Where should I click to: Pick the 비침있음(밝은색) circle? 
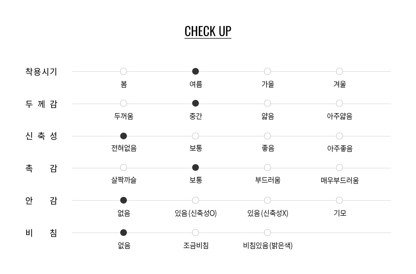pyautogui.click(x=267, y=233)
